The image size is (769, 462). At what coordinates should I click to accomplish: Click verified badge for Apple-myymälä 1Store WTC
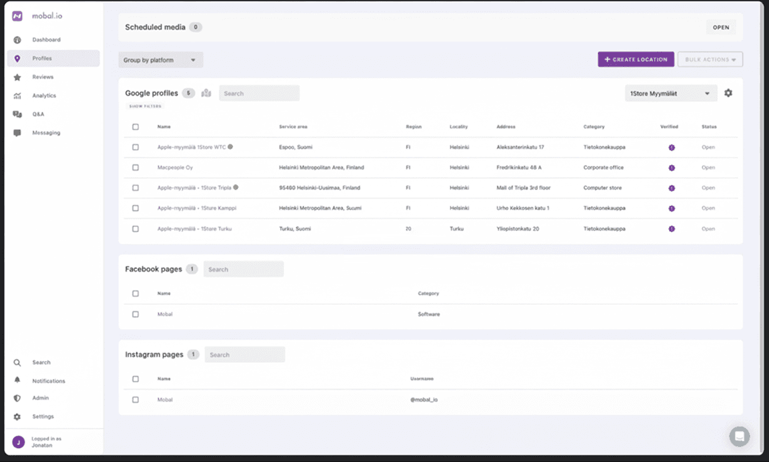point(671,147)
